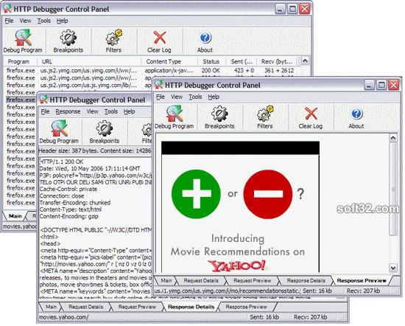Open Filters in the back window toolbar

tap(113, 41)
